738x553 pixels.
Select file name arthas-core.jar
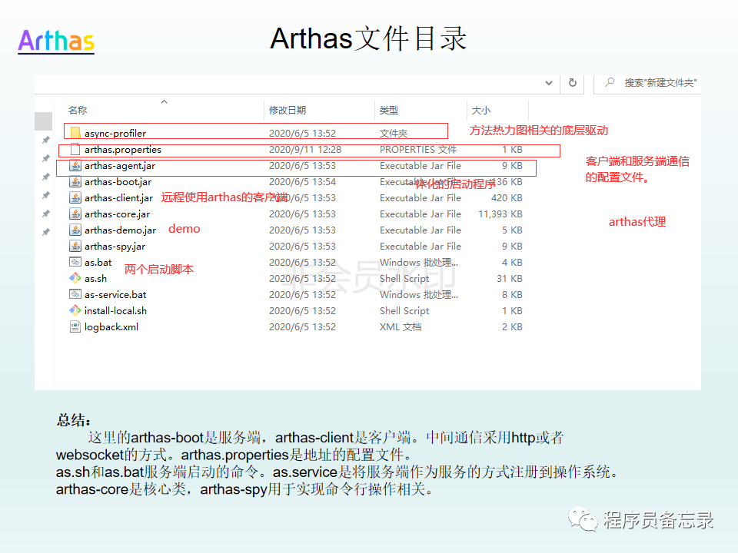pos(117,214)
